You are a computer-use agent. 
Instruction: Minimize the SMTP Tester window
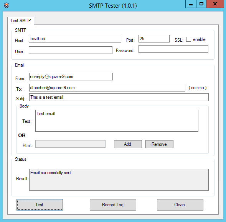coord(191,4)
